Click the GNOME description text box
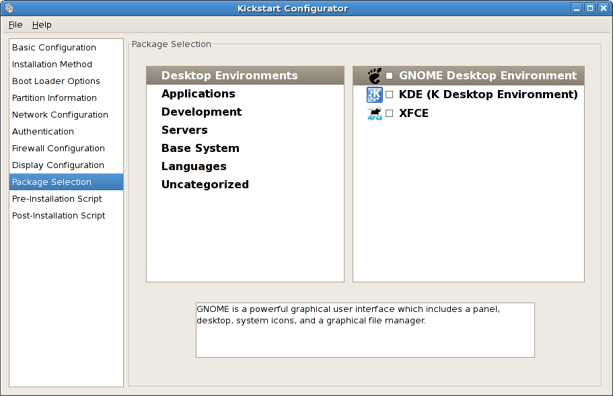The image size is (613, 396). pos(365,329)
